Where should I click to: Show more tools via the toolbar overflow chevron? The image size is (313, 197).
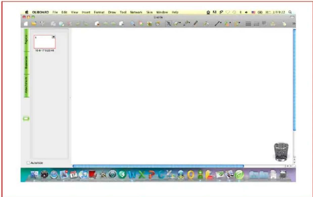click(294, 23)
